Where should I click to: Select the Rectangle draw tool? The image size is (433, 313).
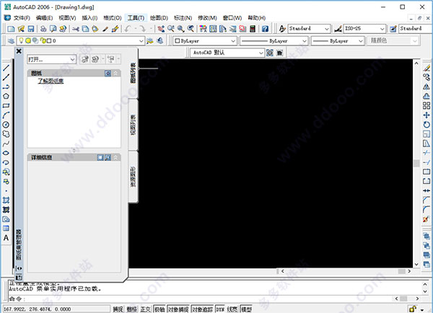click(x=6, y=106)
